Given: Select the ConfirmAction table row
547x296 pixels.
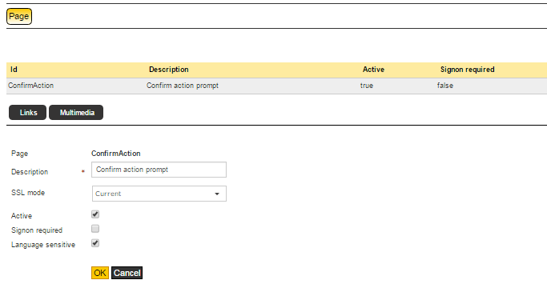Looking at the screenshot, I should pyautogui.click(x=276, y=86).
